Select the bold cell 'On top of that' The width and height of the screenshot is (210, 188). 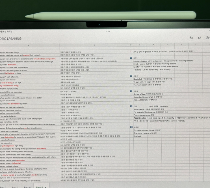point(148,94)
